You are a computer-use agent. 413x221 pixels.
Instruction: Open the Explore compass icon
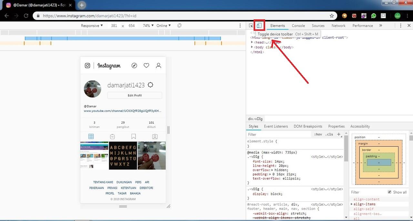pyautogui.click(x=134, y=65)
